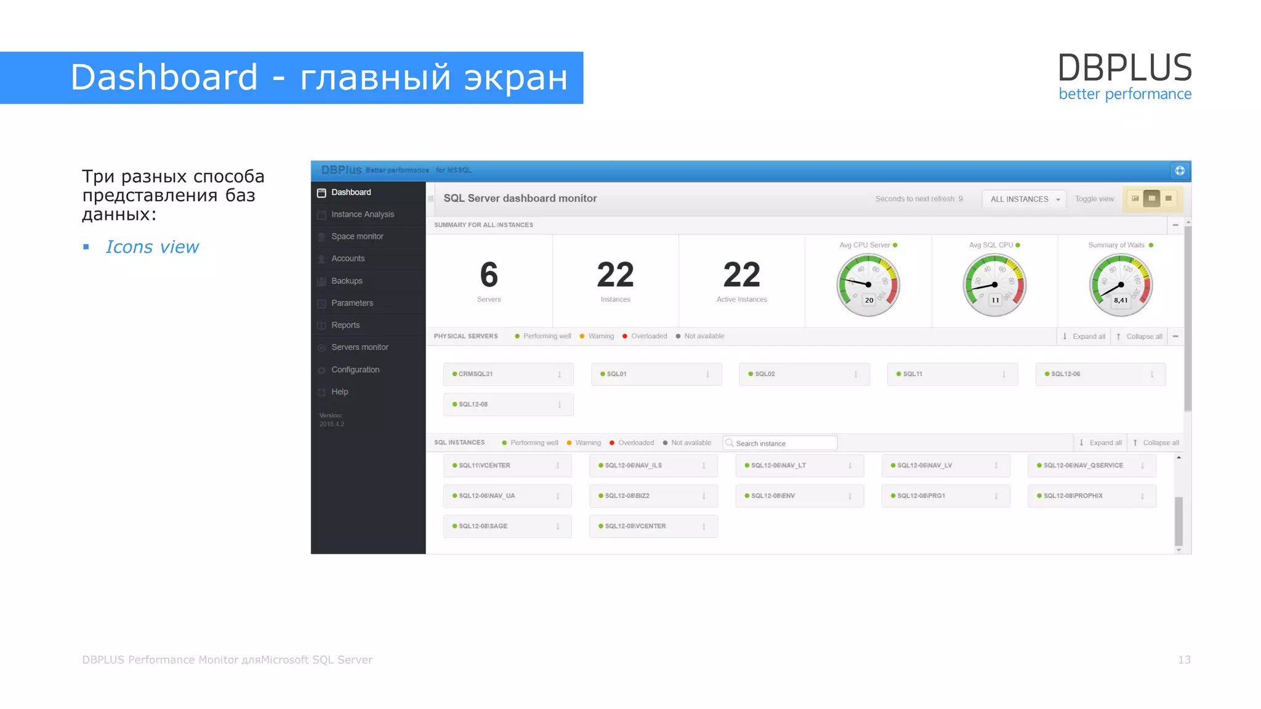Click the Accounts sidebar icon
Viewport: 1261px width, 709px height.
coord(321,259)
